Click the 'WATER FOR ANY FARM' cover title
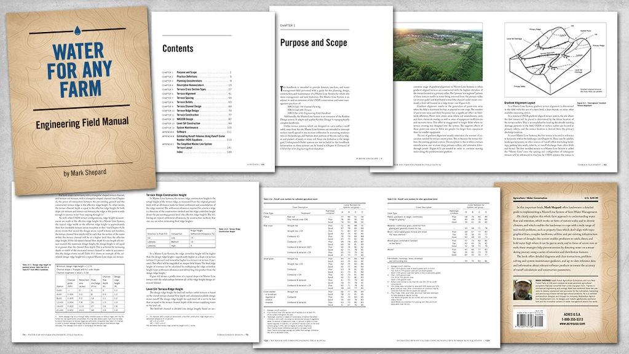The width and height of the screenshot is (629, 354). [x=79, y=71]
